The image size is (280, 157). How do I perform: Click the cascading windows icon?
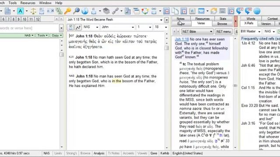pos(136,11)
